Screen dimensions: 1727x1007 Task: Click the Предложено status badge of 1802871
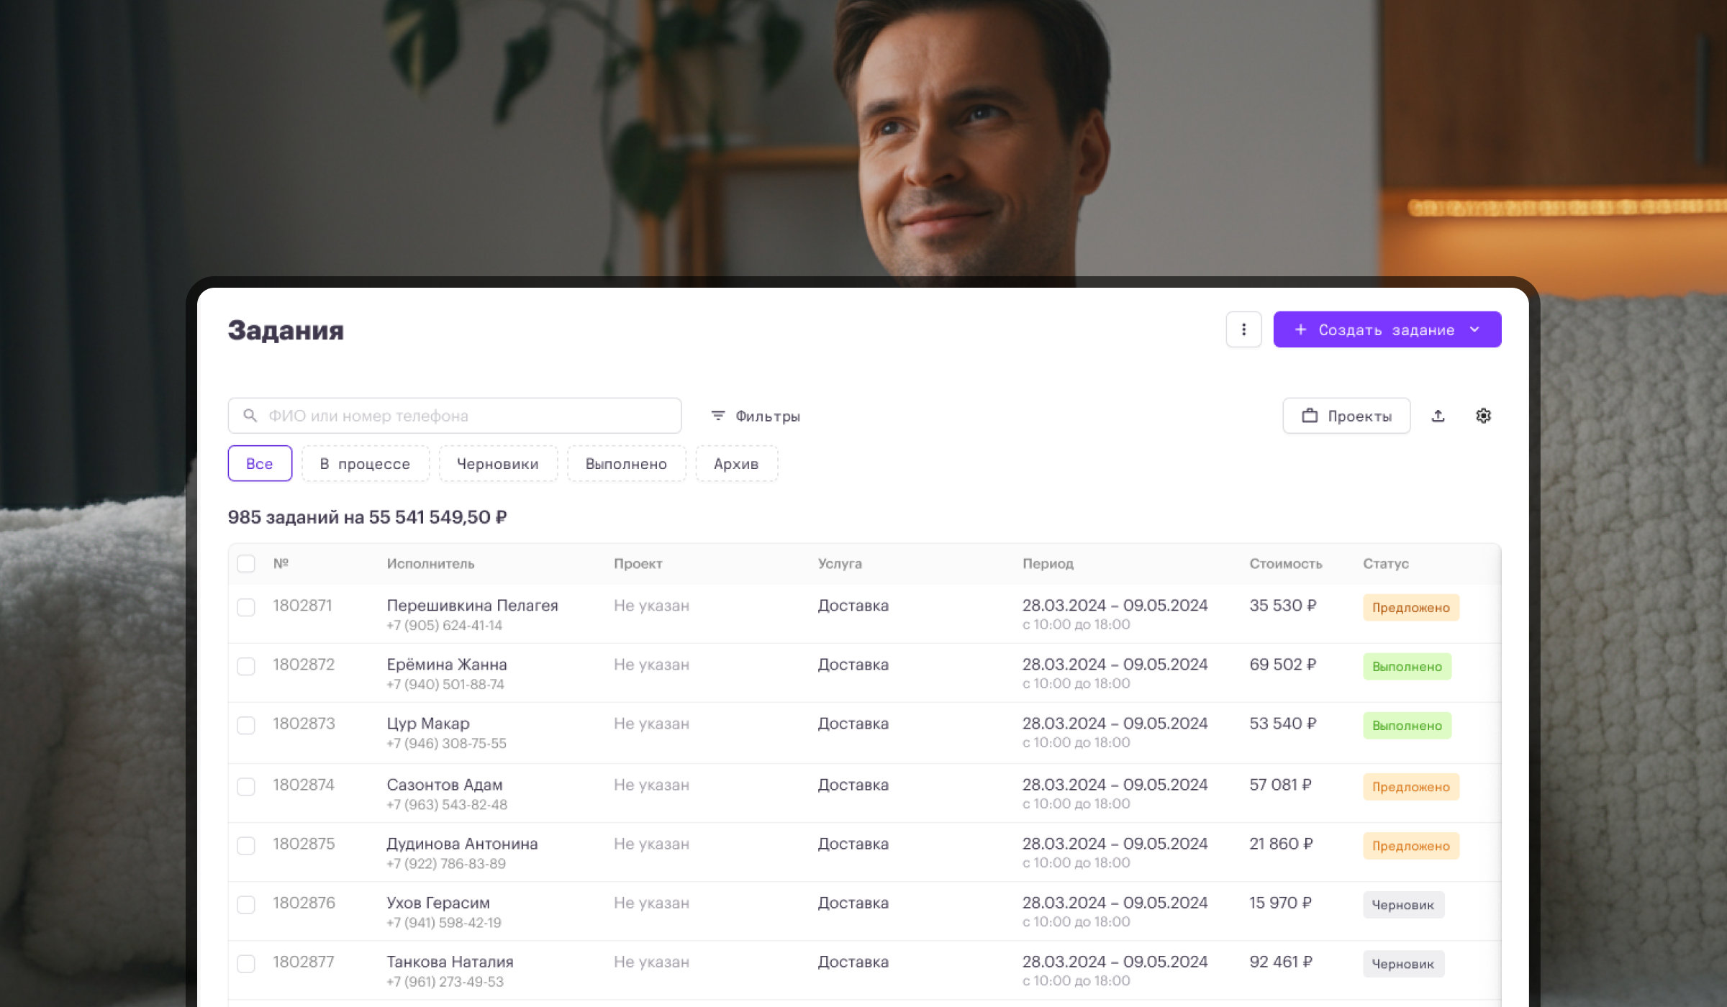coord(1410,608)
